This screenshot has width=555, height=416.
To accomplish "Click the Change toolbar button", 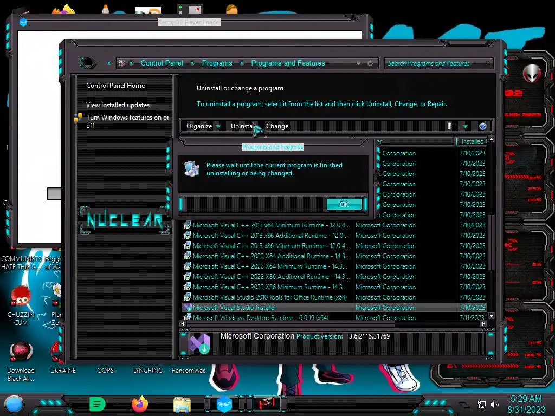I will pyautogui.click(x=277, y=126).
